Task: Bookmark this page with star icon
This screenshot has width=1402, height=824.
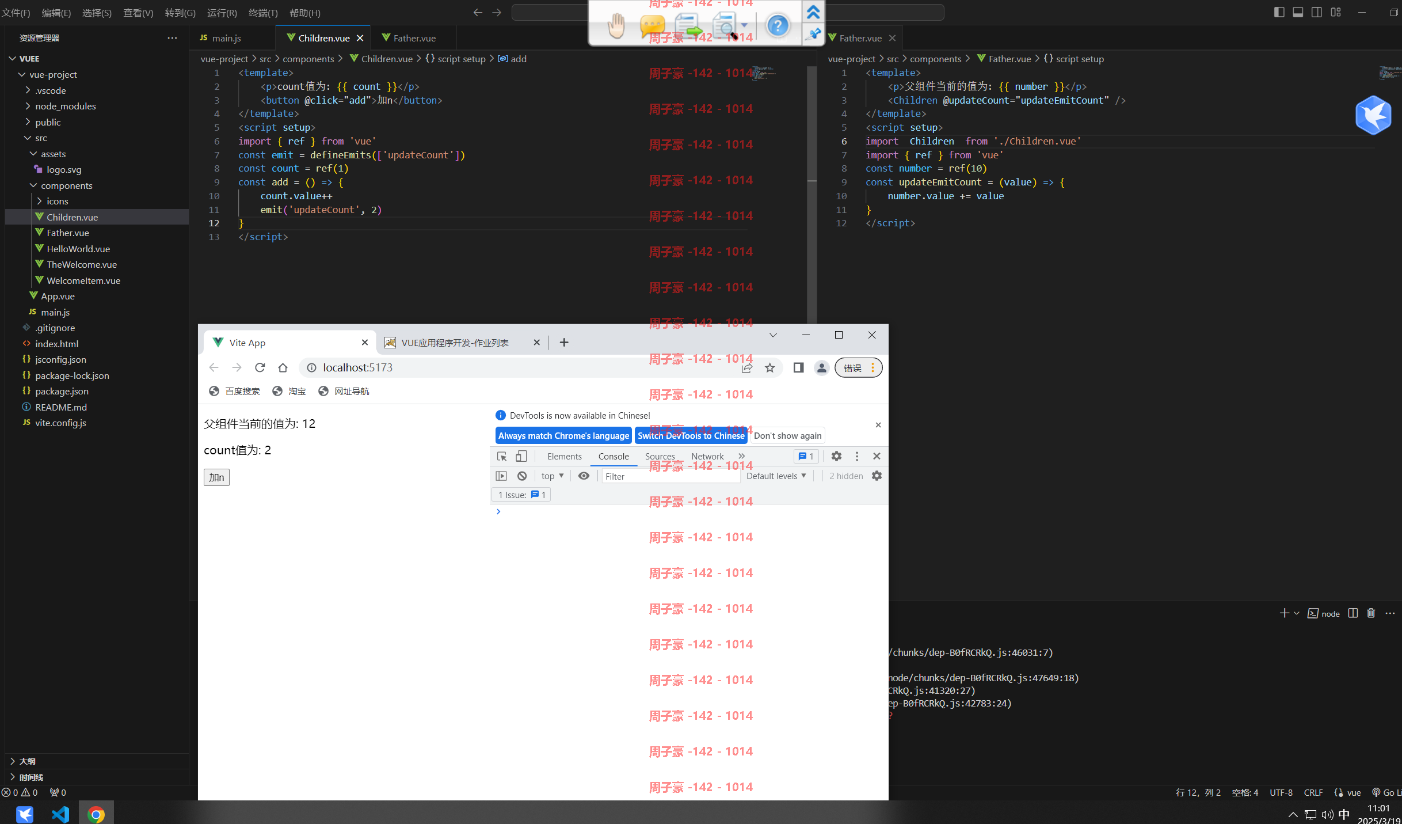Action: (770, 368)
